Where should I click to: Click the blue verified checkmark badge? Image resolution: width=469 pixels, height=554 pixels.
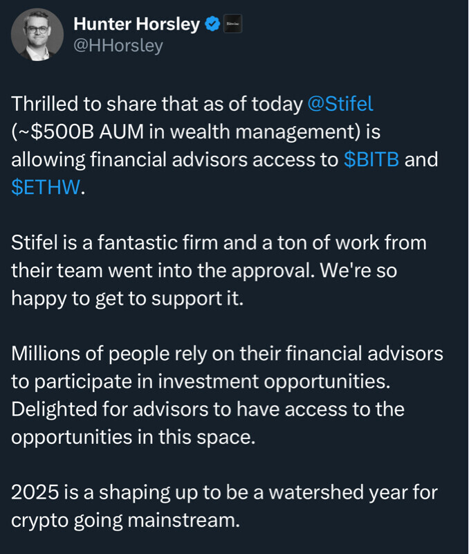212,24
